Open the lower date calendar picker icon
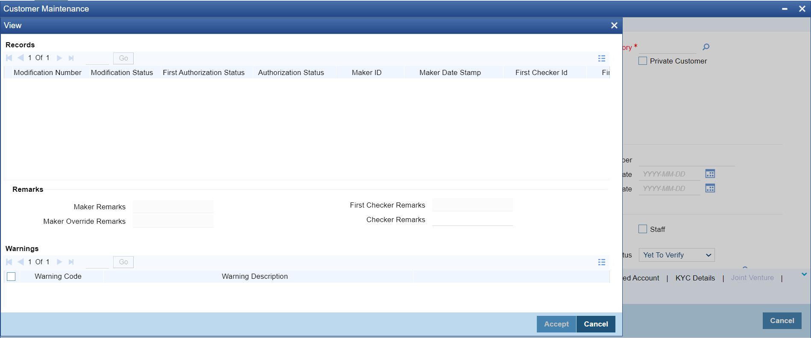Screen dimensions: 811x338 tap(710, 188)
